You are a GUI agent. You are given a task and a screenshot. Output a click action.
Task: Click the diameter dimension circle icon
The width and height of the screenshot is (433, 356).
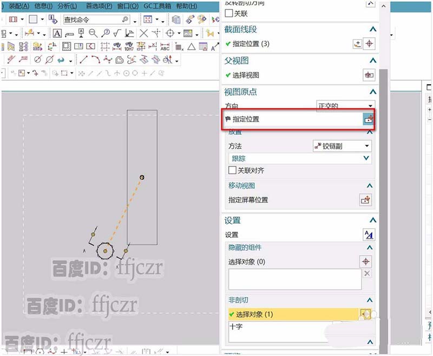(38, 59)
